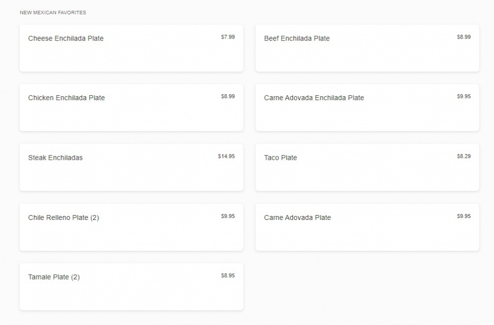Click the $14.95 Steak Enchiladas price

point(226,156)
